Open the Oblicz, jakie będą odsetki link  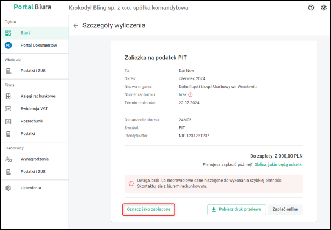pos(277,164)
